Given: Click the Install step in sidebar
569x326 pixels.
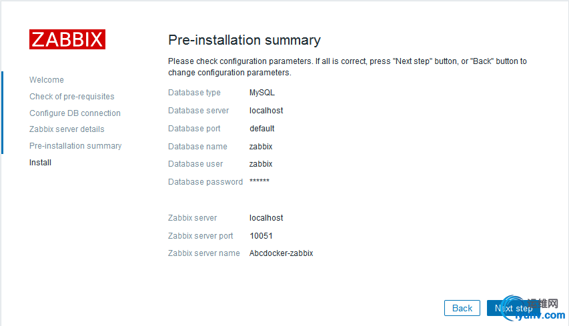Looking at the screenshot, I should 40,163.
